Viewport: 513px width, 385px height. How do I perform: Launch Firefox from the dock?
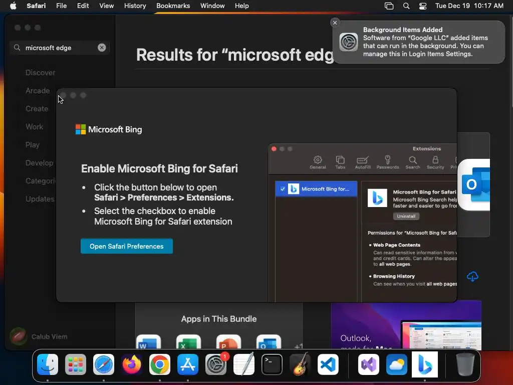tap(132, 364)
